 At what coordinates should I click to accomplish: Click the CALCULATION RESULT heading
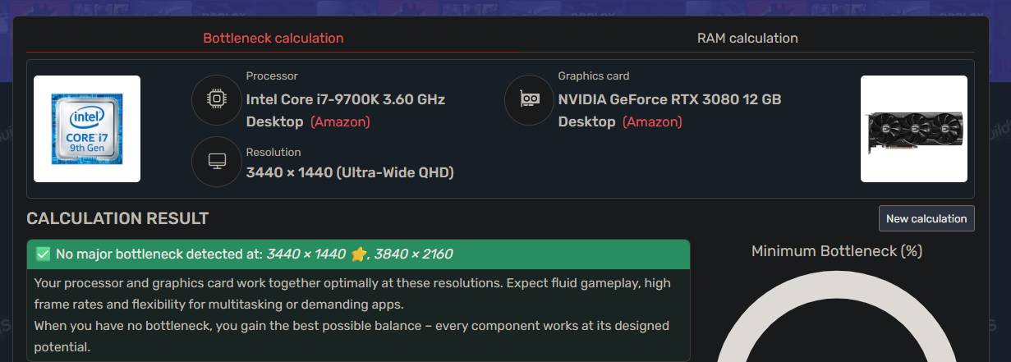tap(117, 218)
